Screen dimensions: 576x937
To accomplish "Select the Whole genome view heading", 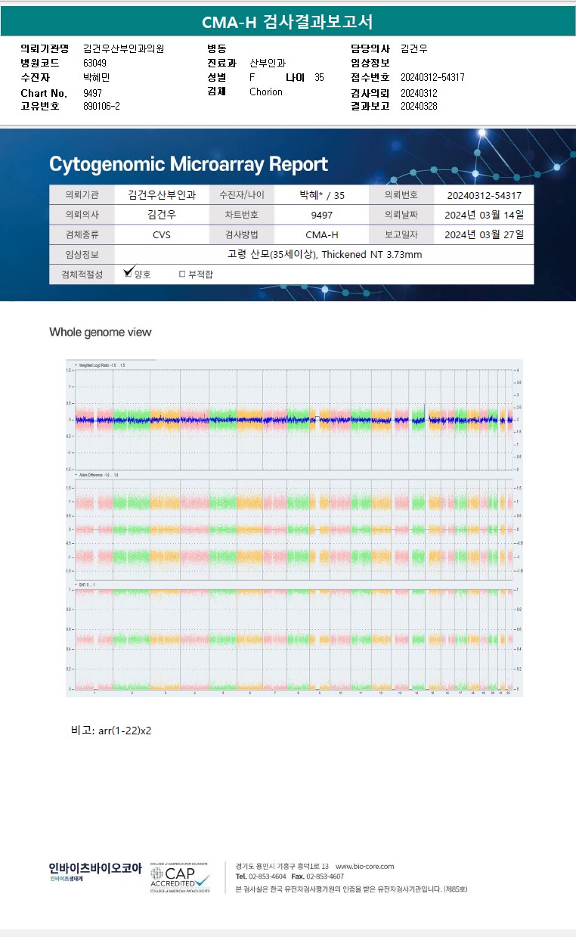I will click(x=101, y=332).
